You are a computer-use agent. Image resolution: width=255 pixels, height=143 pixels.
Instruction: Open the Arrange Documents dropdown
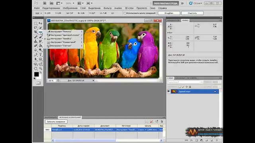click(80, 3)
